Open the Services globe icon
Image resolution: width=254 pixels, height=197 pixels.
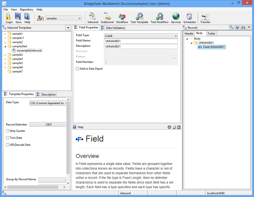tap(176, 16)
